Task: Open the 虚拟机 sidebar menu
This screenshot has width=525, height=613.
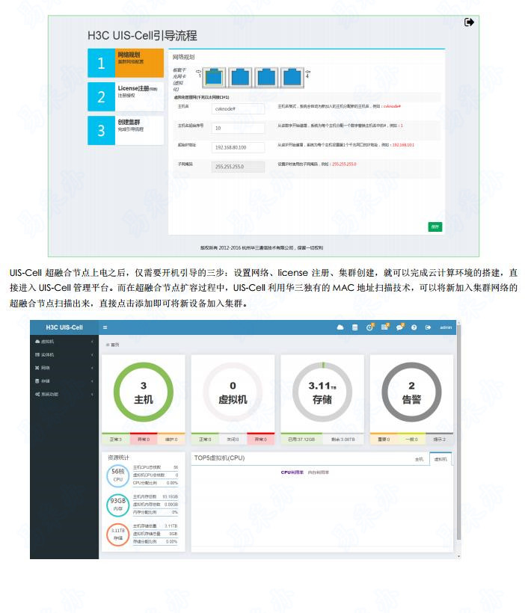Action: [x=64, y=342]
